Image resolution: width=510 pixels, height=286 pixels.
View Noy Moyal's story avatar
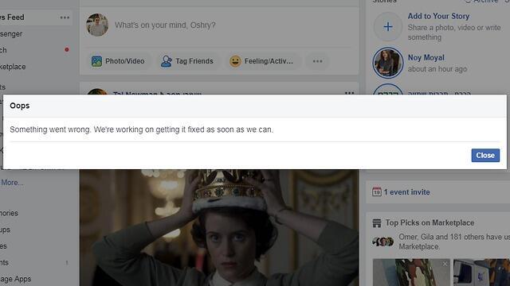(x=388, y=64)
